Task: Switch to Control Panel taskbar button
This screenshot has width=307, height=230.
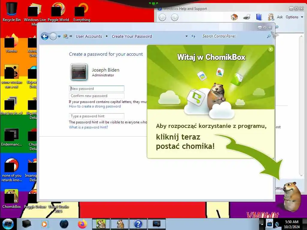Action: pos(156,224)
